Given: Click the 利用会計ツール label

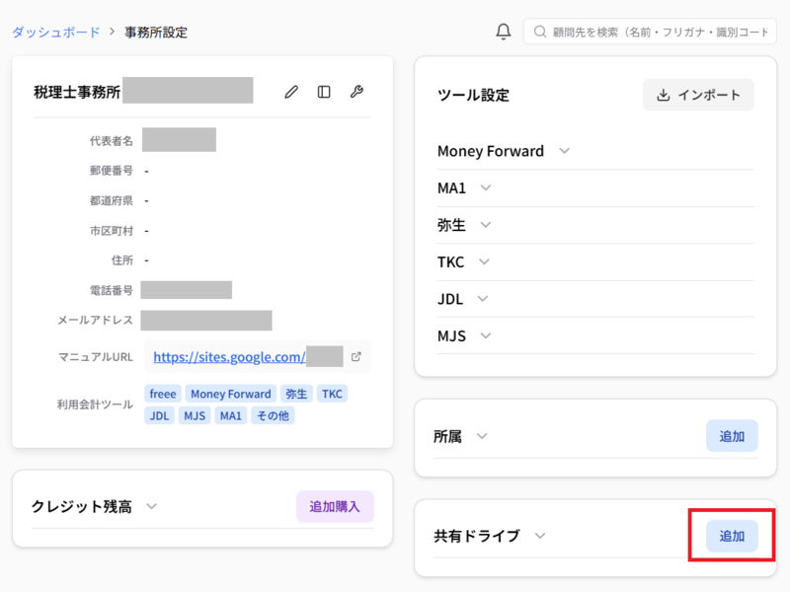Looking at the screenshot, I should [95, 405].
